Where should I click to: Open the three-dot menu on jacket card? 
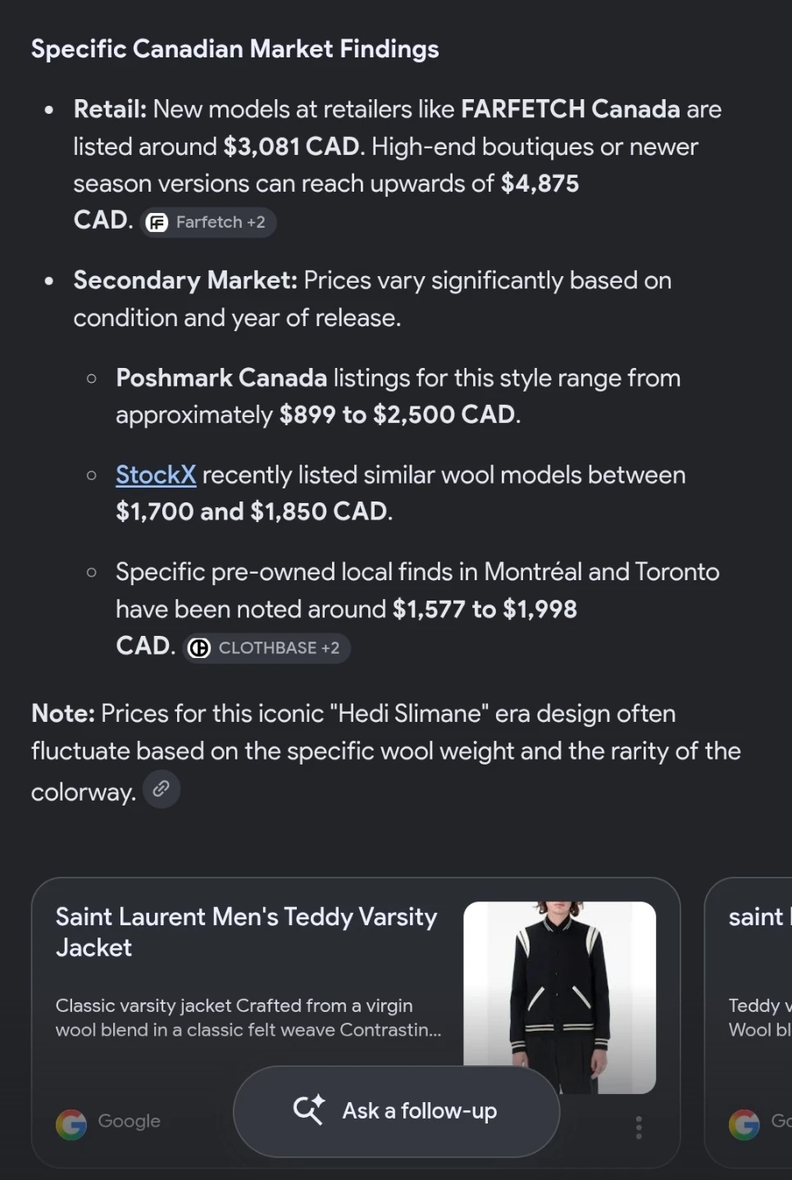(x=639, y=1128)
